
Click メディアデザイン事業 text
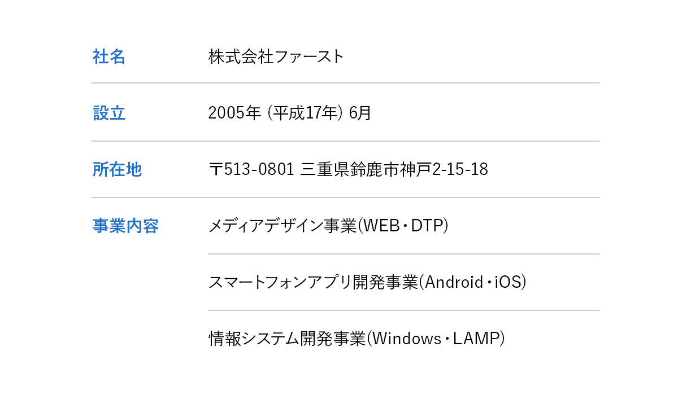[x=282, y=226]
